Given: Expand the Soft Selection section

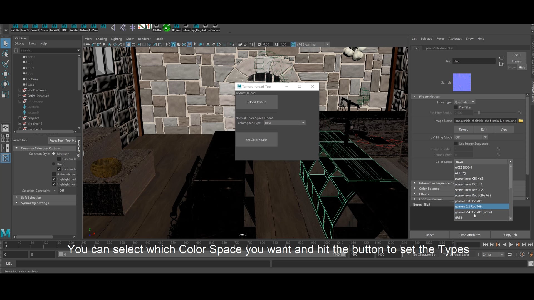Looking at the screenshot, I should (16, 197).
